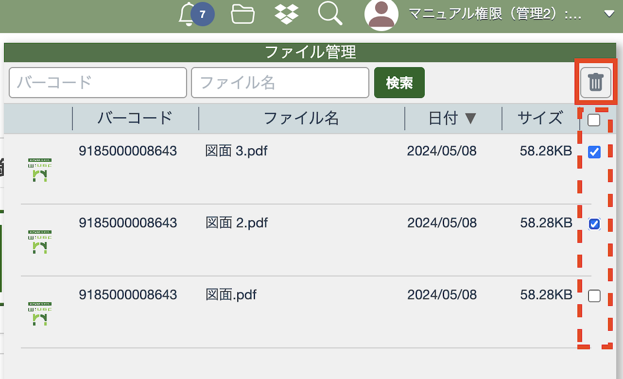Screen dimensions: 623x379
Task: Click the user profile avatar icon
Action: tap(382, 14)
